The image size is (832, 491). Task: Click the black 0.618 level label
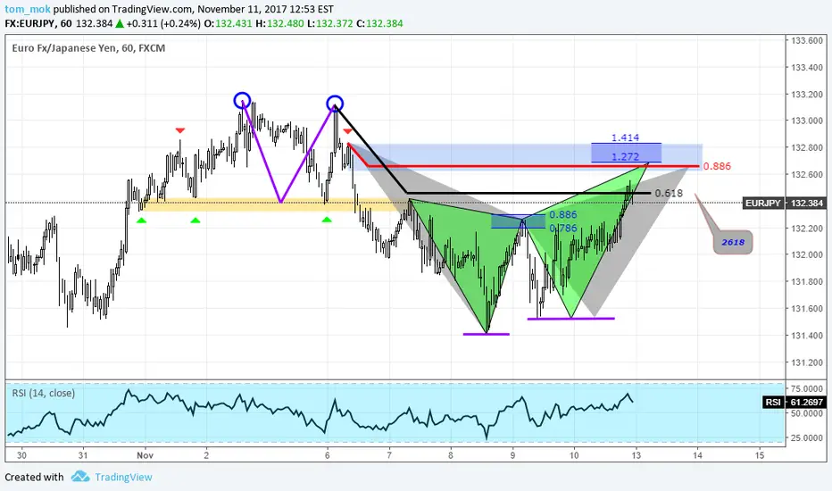[x=669, y=193]
